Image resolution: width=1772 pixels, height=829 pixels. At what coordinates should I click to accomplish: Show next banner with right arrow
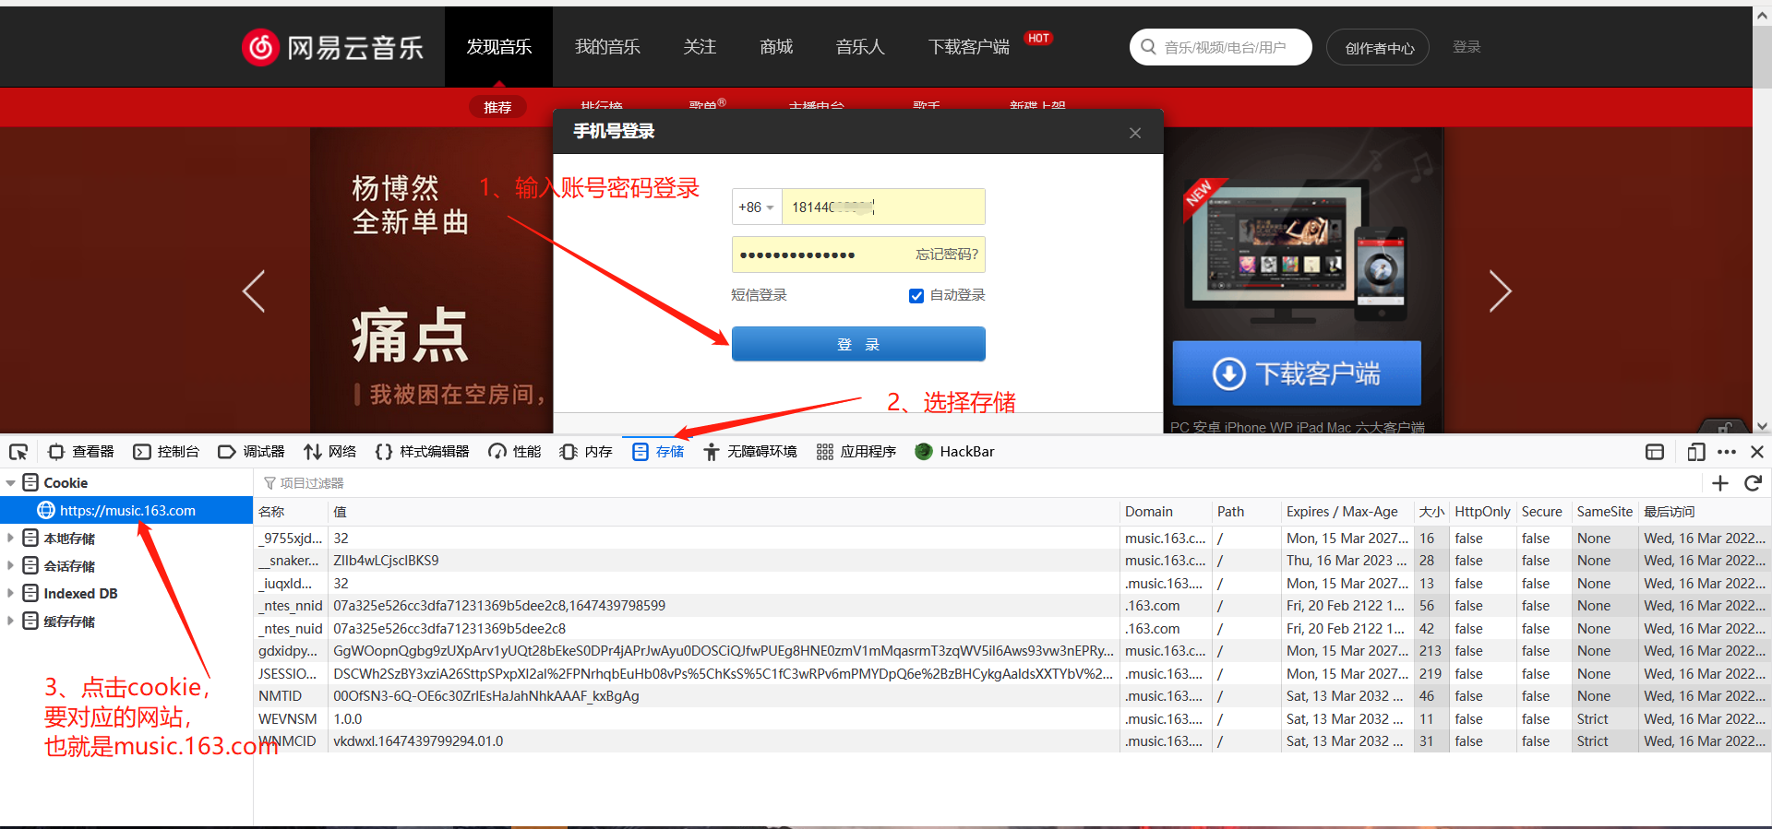(x=1501, y=291)
